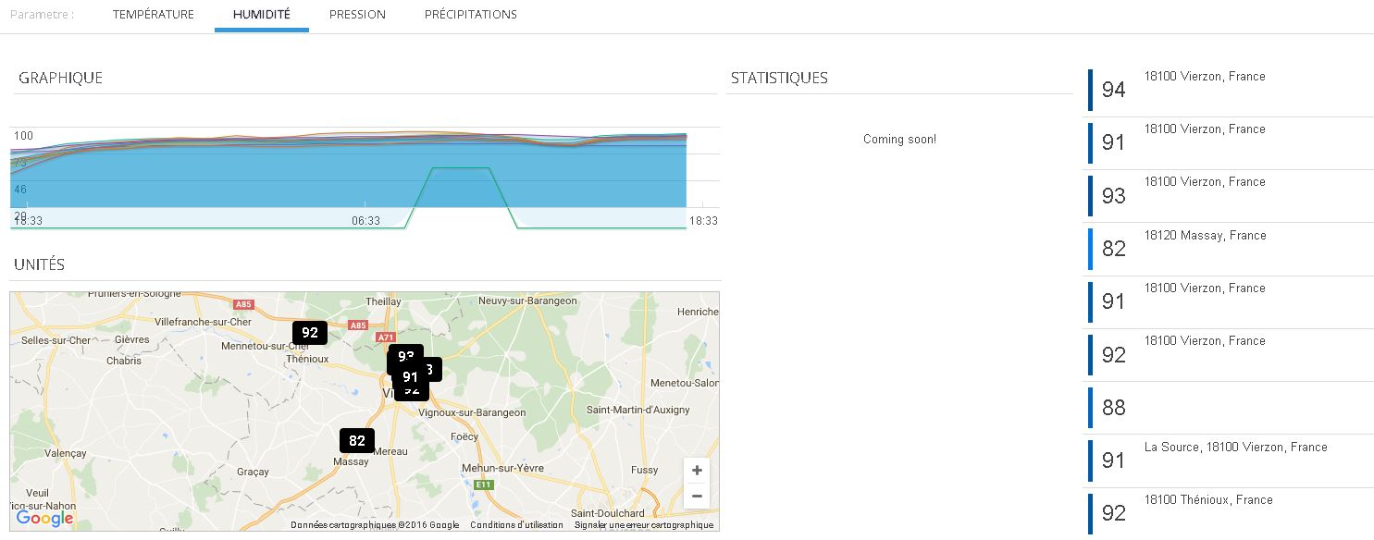Screen dimensions: 1374x540
Task: Click the 06:33 time marker on the graph
Action: tap(365, 221)
